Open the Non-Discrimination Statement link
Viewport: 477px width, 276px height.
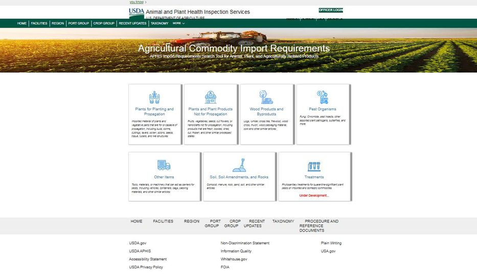245,243
